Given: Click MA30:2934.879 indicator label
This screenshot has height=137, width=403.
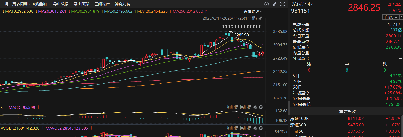Looking at the screenshot, I should point(85,11).
